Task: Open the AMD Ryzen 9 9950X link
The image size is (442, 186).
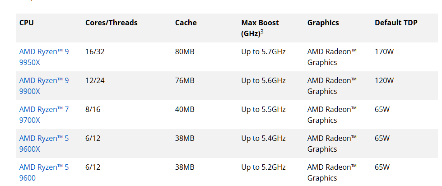Action: (44, 57)
